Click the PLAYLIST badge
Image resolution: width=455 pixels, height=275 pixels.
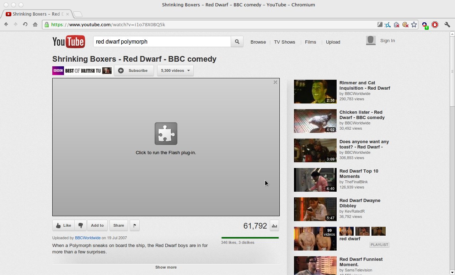(379, 245)
